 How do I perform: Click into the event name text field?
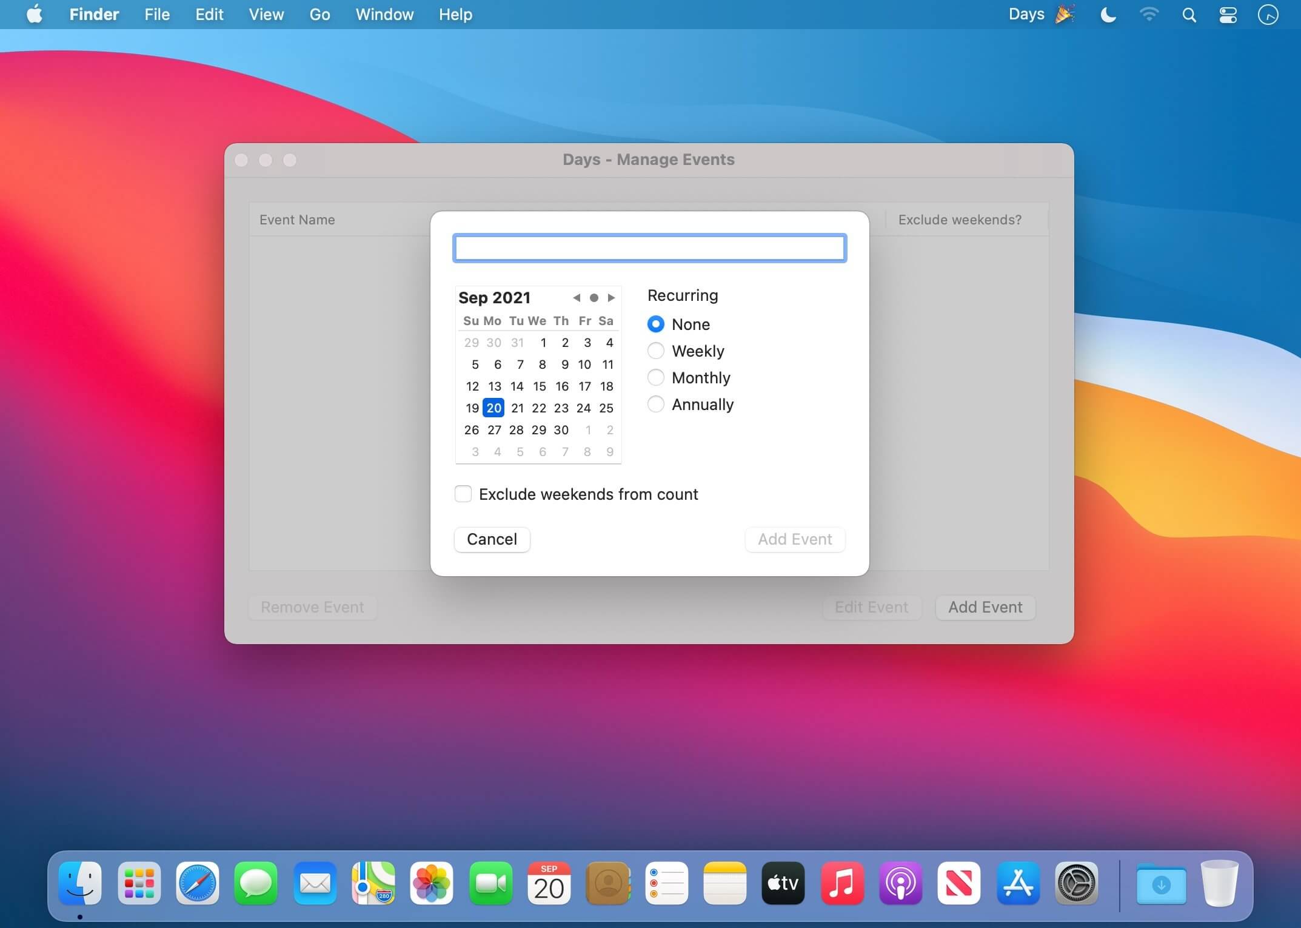[649, 248]
